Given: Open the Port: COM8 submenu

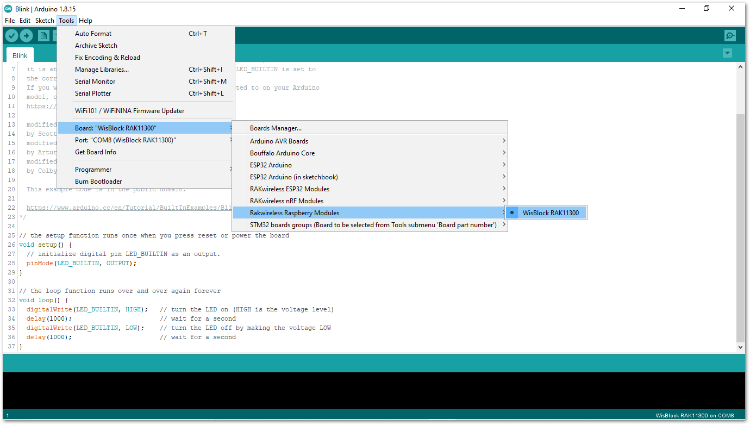Looking at the screenshot, I should (146, 140).
